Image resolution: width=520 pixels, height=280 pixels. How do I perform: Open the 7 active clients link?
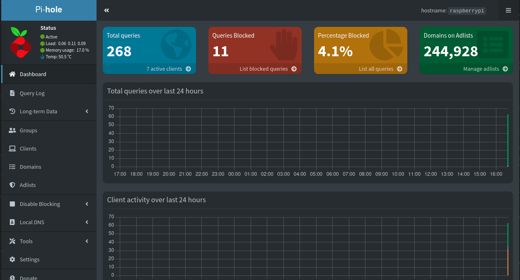(168, 69)
